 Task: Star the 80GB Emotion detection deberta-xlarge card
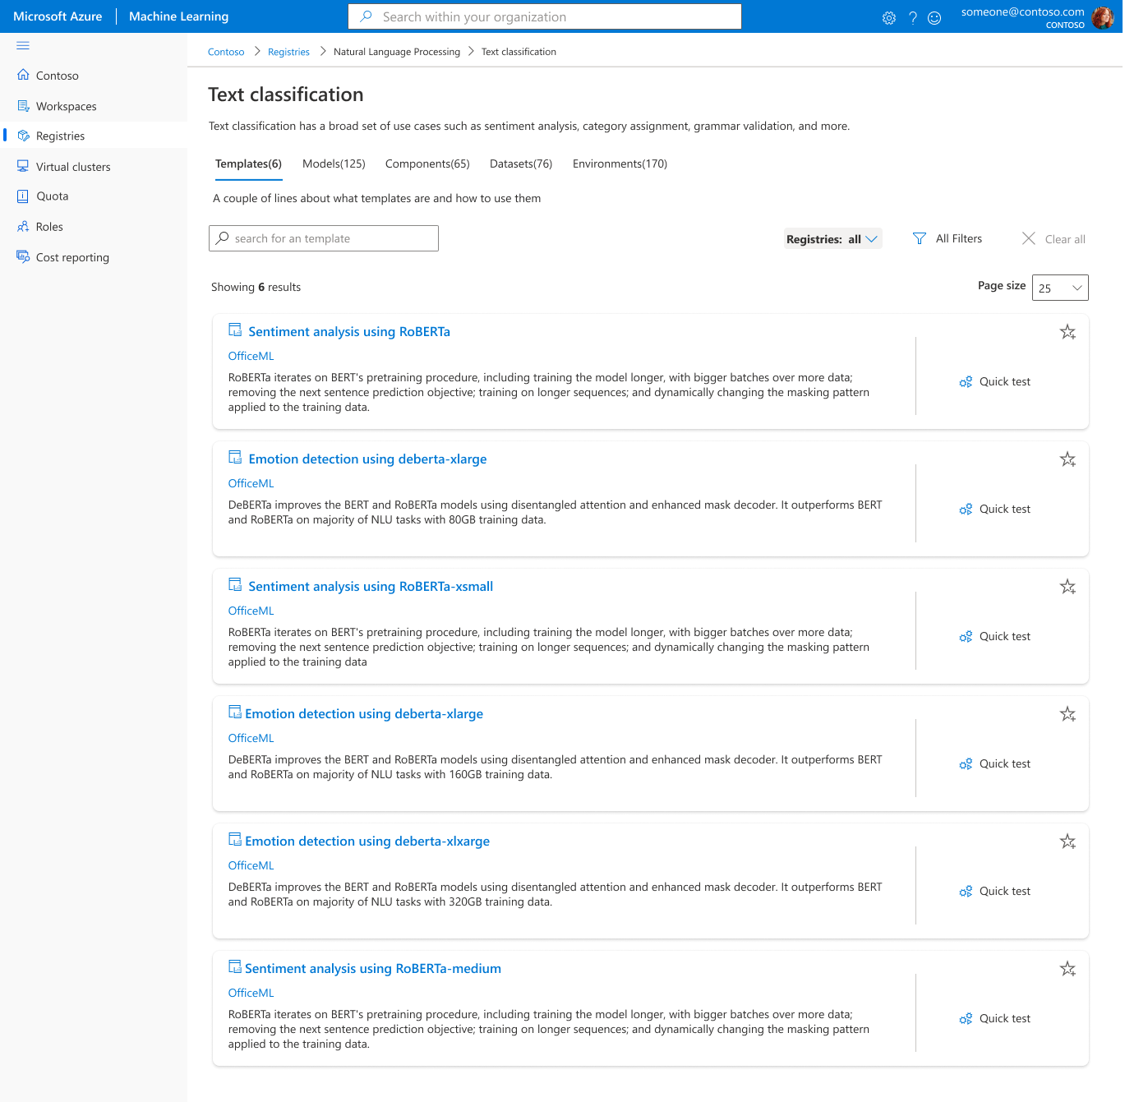(x=1067, y=459)
